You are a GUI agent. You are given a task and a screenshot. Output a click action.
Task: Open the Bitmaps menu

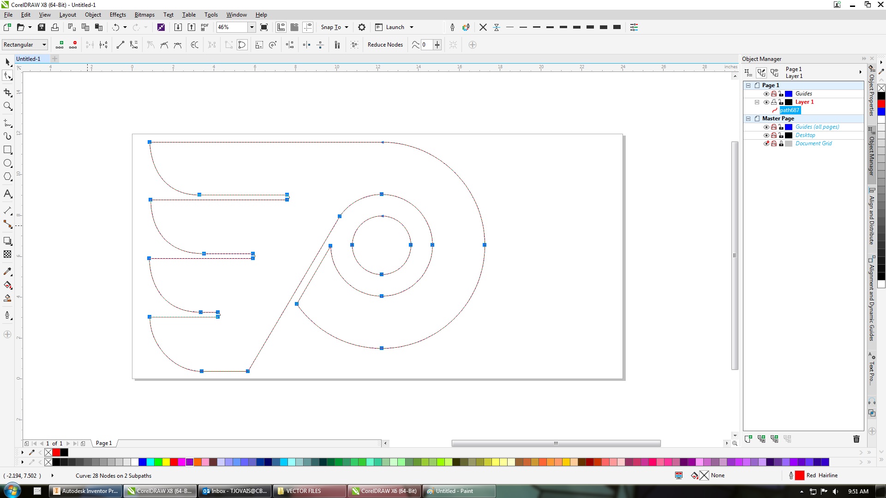tap(144, 14)
